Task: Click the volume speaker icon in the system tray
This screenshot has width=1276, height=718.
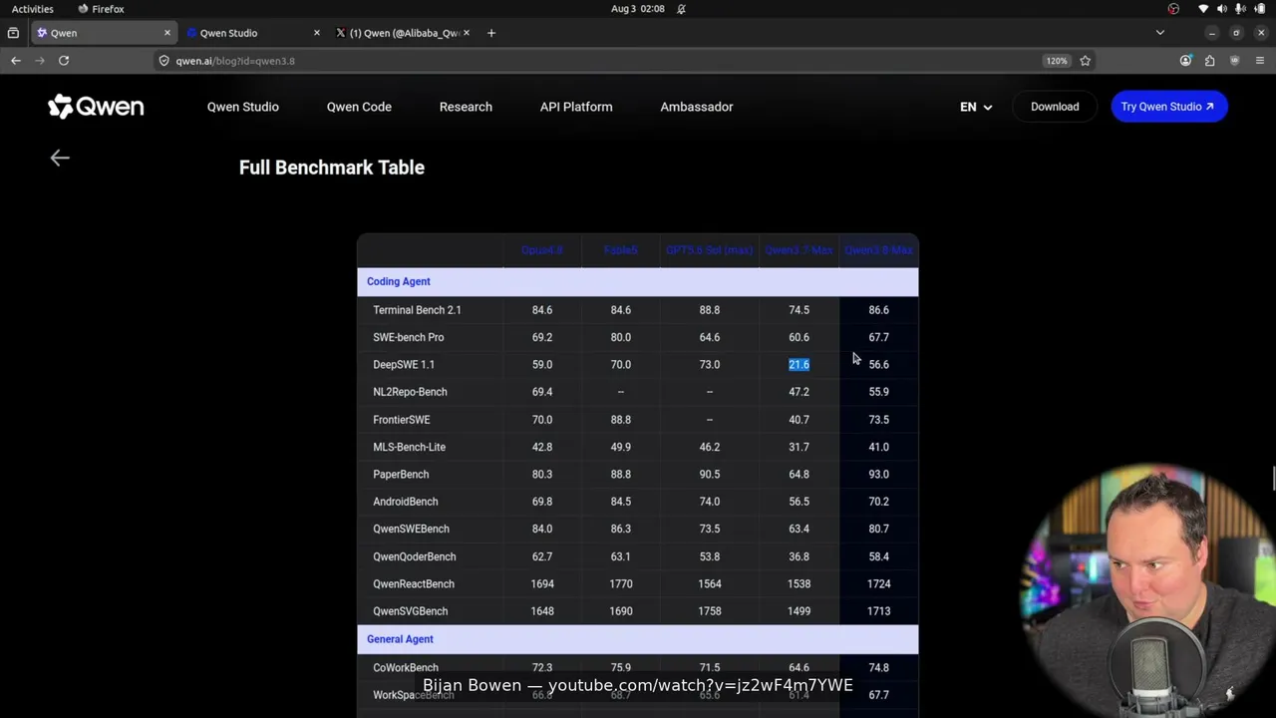Action: pyautogui.click(x=1222, y=9)
